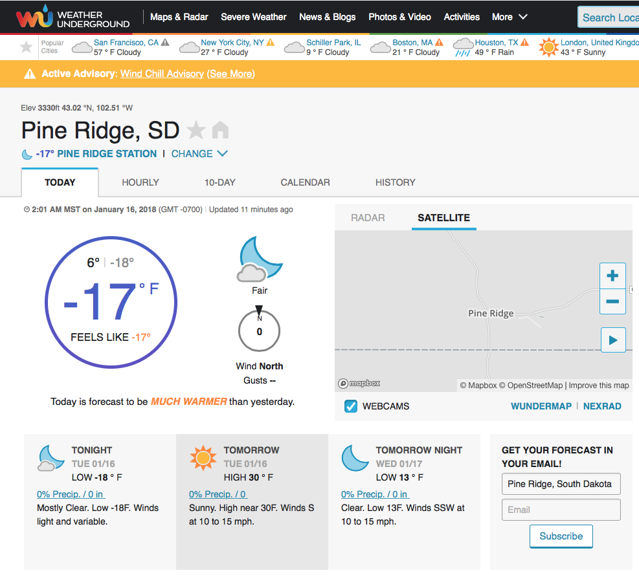Set Pine Ridge as home with house icon
The image size is (639, 577).
click(x=220, y=131)
